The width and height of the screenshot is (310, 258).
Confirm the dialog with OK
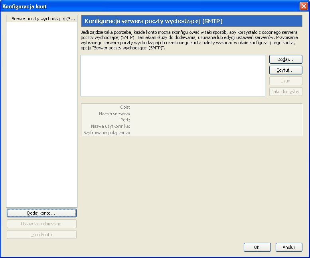257,247
